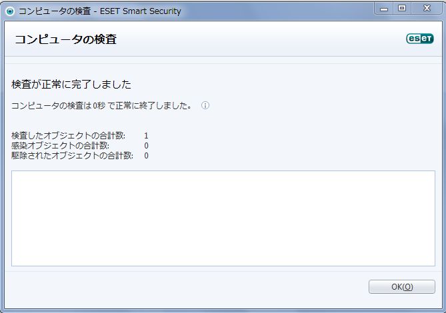Click inside the empty scan log box
The width and height of the screenshot is (446, 313).
(223, 218)
